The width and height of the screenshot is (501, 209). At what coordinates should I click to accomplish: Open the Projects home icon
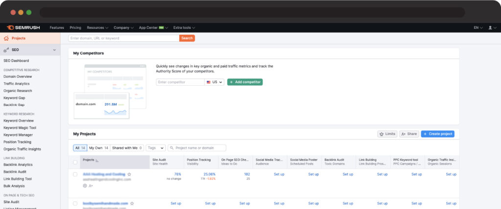pos(6,38)
